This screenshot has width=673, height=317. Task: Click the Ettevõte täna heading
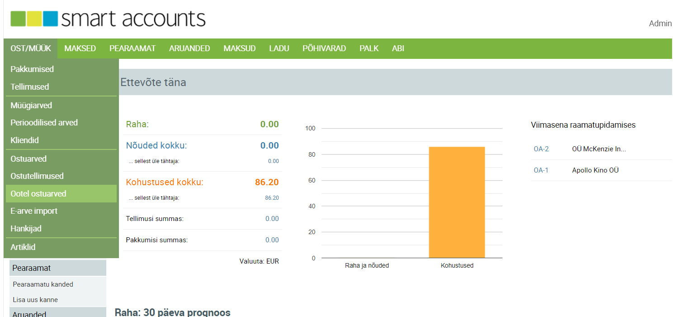coord(153,82)
